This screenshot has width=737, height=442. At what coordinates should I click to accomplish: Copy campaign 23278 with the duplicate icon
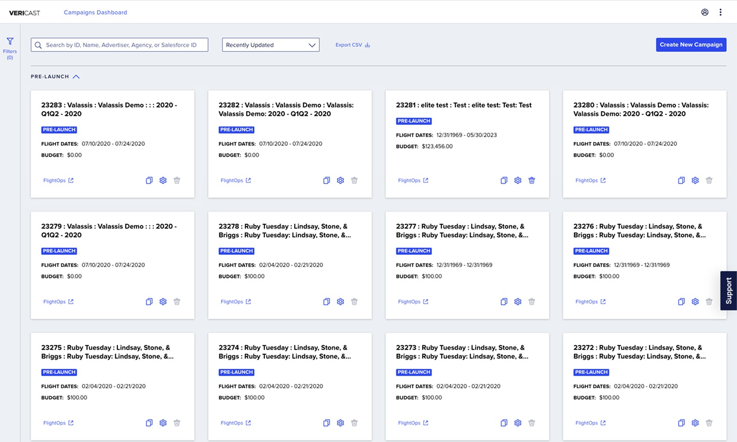[327, 302]
